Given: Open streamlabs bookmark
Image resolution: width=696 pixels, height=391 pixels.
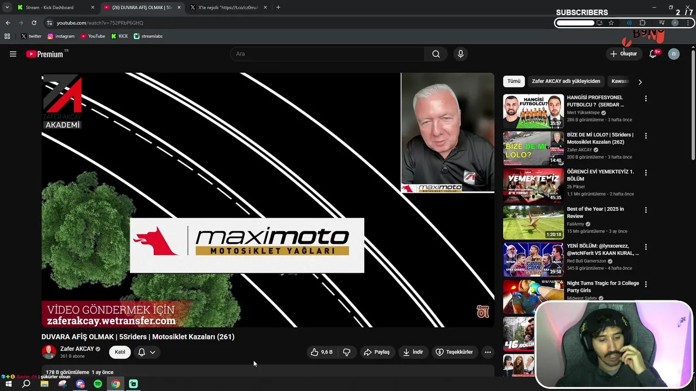Looking at the screenshot, I should 148,36.
